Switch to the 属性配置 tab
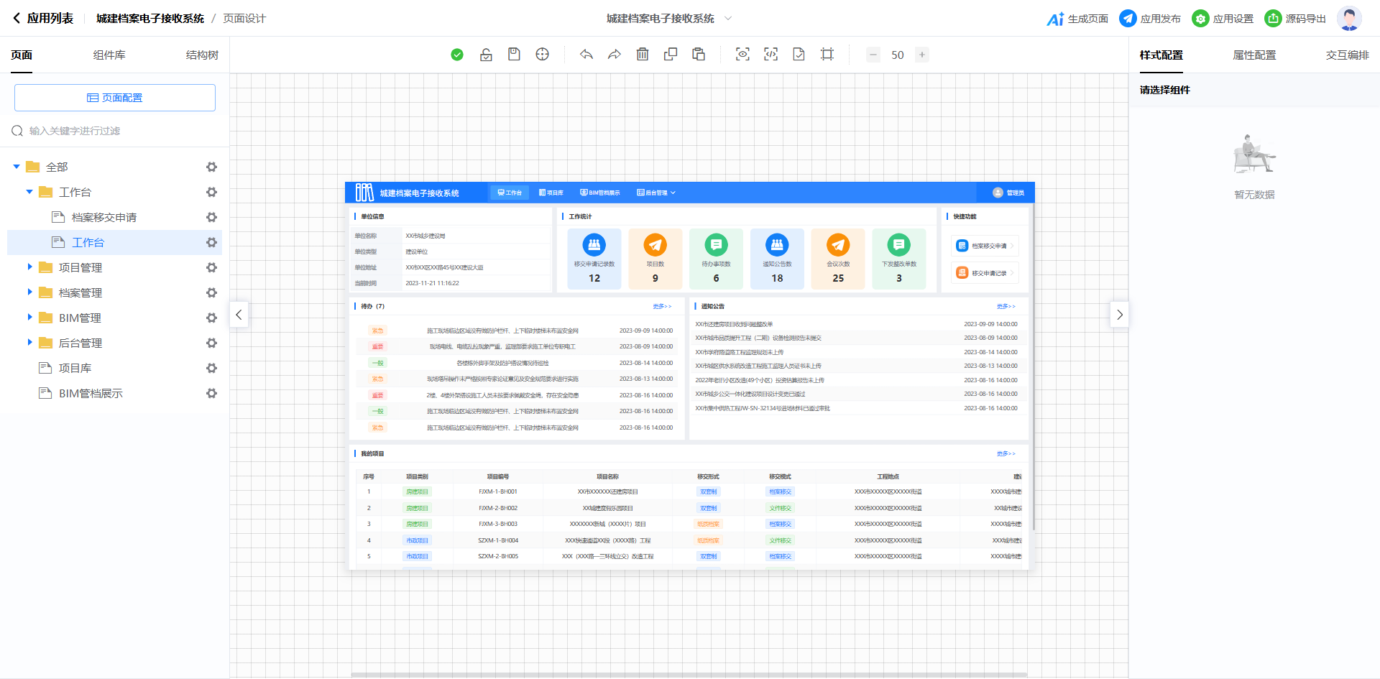 tap(1254, 55)
